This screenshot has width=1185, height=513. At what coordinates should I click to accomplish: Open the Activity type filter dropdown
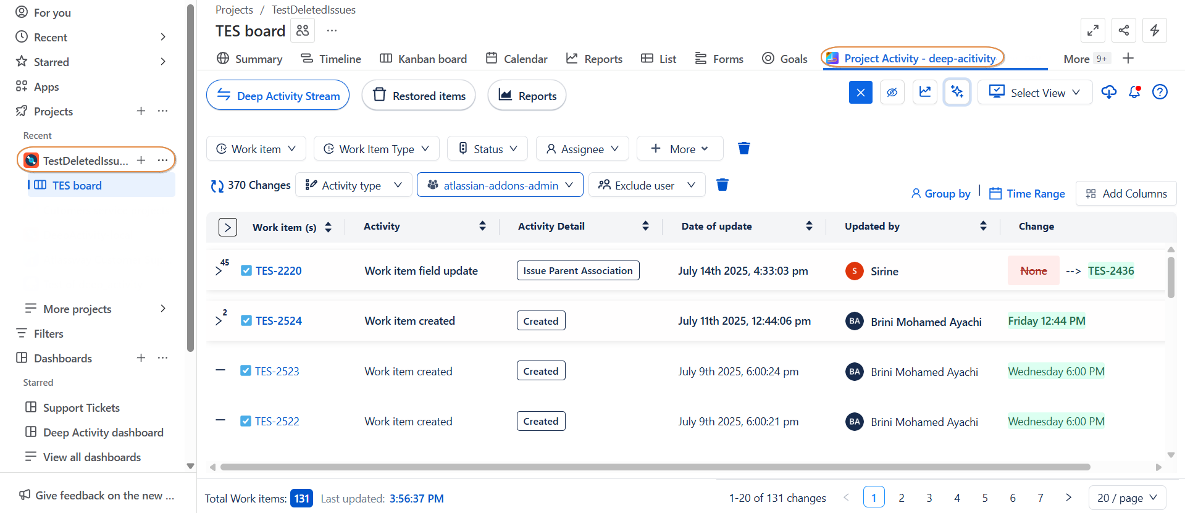click(x=354, y=185)
